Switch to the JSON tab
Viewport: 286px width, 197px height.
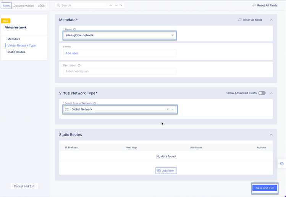41,6
